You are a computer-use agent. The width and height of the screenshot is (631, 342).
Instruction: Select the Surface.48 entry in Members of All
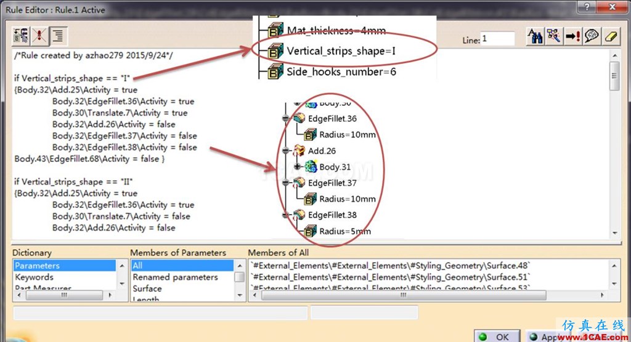[390, 266]
